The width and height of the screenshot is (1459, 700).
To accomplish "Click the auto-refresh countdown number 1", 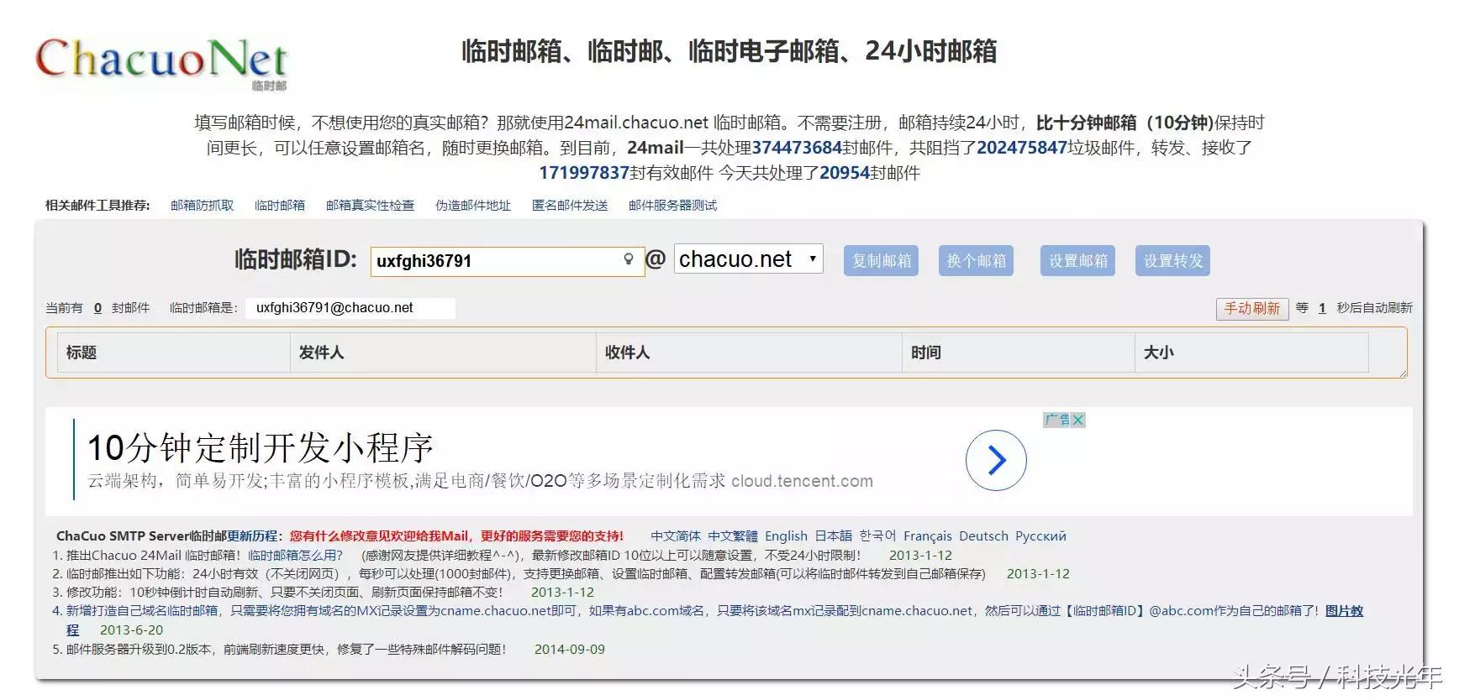I will [x=1322, y=308].
